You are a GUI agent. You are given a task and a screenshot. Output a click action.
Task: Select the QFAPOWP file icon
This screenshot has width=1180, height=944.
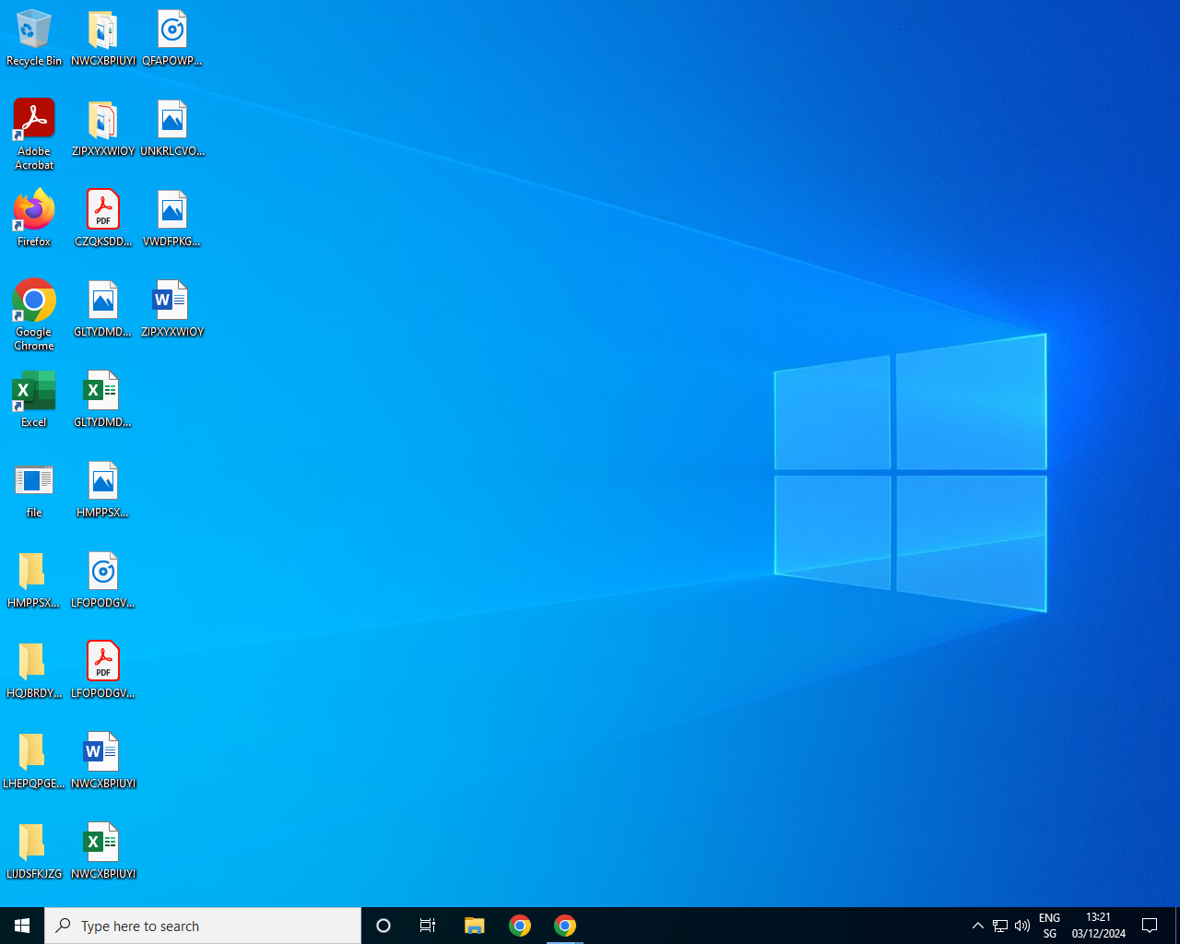pos(172,37)
